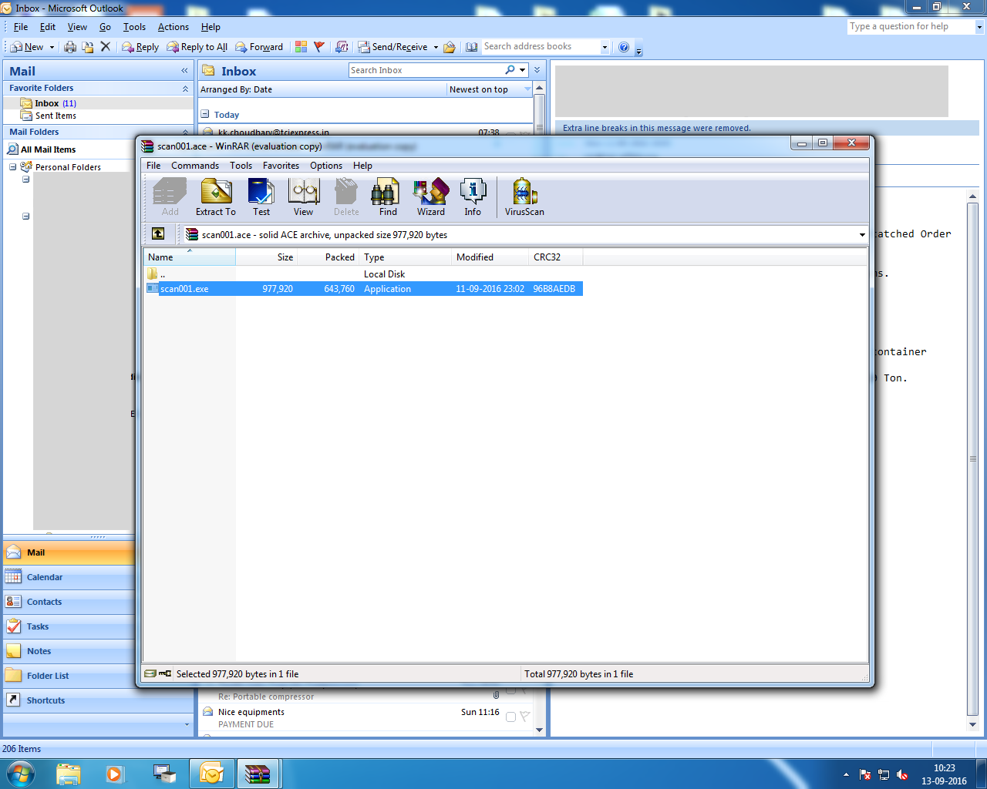Click the Test archive icon
This screenshot has width=987, height=789.
pos(261,196)
